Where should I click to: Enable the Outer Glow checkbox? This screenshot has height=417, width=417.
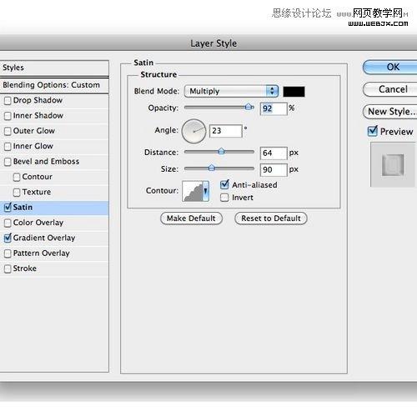point(8,131)
